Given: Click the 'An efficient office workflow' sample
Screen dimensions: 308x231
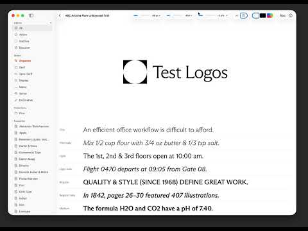Looking at the screenshot, I should 148,130.
